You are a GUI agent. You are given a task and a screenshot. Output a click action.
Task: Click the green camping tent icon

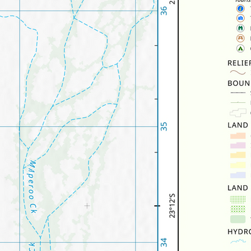pos(240,48)
